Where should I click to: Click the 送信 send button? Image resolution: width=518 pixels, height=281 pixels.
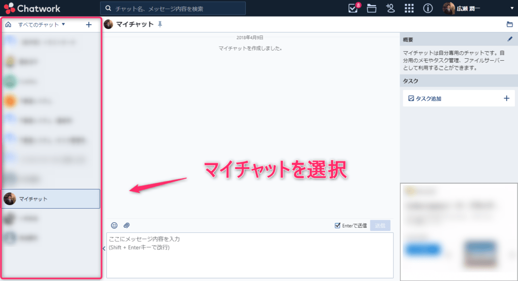coord(380,225)
